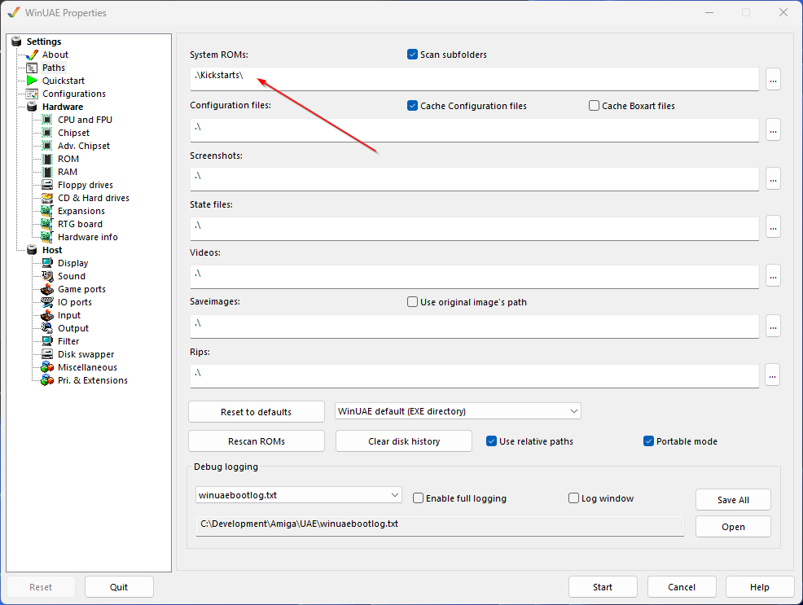Toggle Cache Configuration files checkbox
The height and width of the screenshot is (605, 803).
[x=412, y=105]
